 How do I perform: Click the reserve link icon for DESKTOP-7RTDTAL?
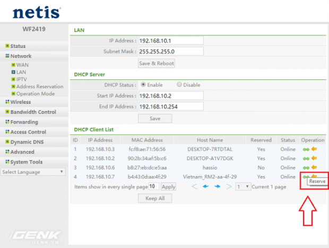[x=306, y=149]
